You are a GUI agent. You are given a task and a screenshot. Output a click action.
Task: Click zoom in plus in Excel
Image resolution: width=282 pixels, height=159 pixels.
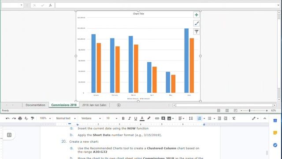coord(267,110)
